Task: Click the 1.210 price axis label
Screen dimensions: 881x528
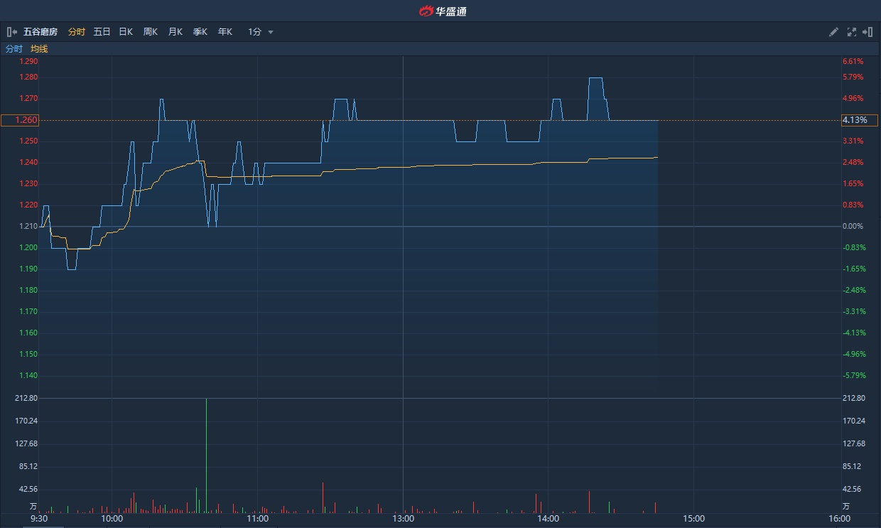Action: (x=29, y=226)
